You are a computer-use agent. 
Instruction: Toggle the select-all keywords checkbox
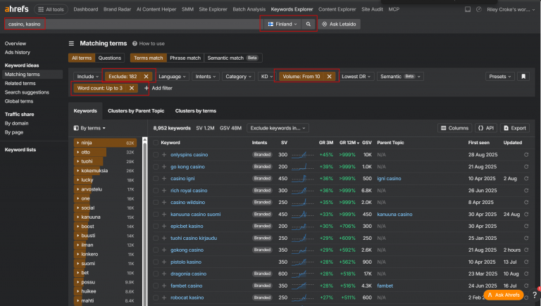156,143
